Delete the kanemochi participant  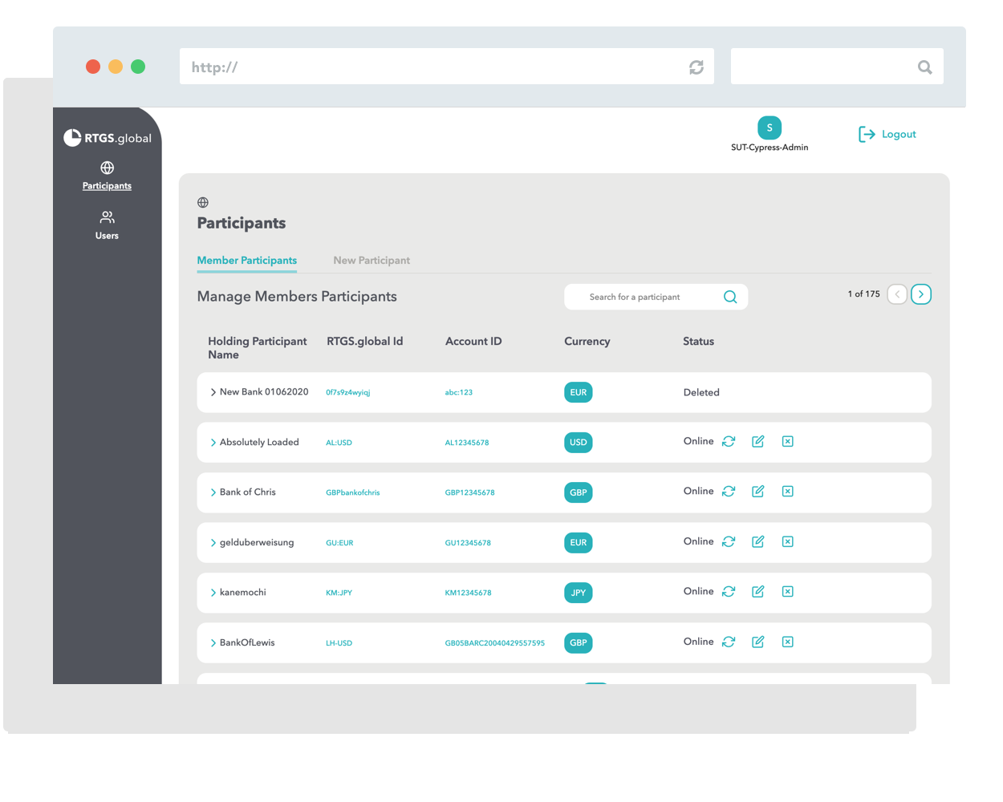788,591
